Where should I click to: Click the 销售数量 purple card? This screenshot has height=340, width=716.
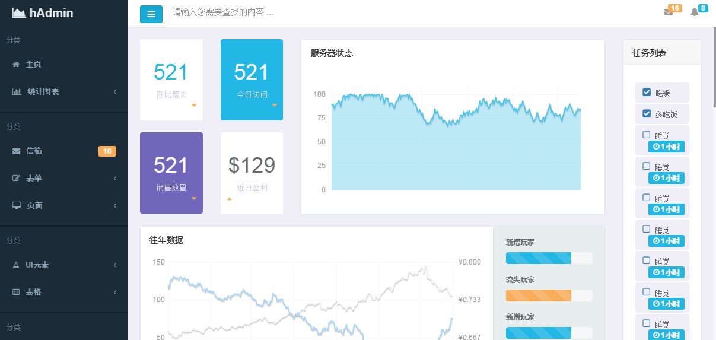tap(171, 173)
